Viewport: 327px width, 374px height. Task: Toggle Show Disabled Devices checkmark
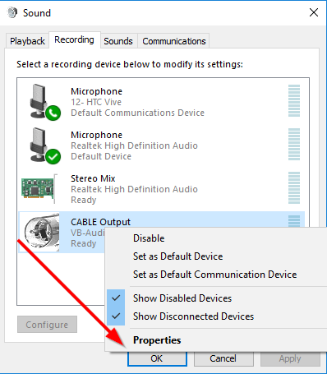pyautogui.click(x=116, y=298)
